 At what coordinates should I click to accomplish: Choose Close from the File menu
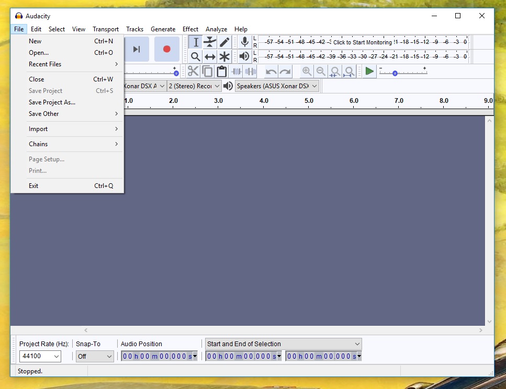coord(67,79)
